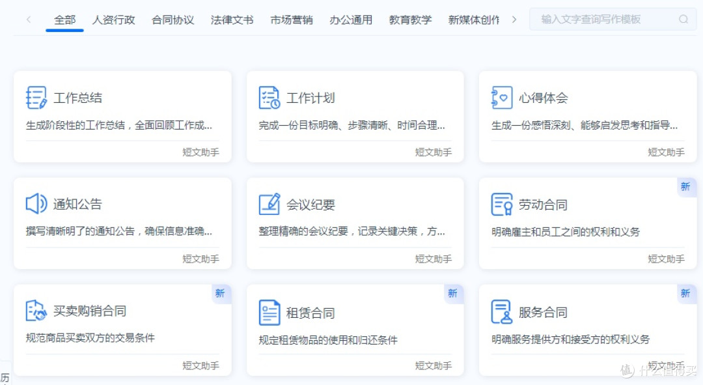Focus the template search input field
Viewport: 703px width, 385px height.
pyautogui.click(x=613, y=20)
